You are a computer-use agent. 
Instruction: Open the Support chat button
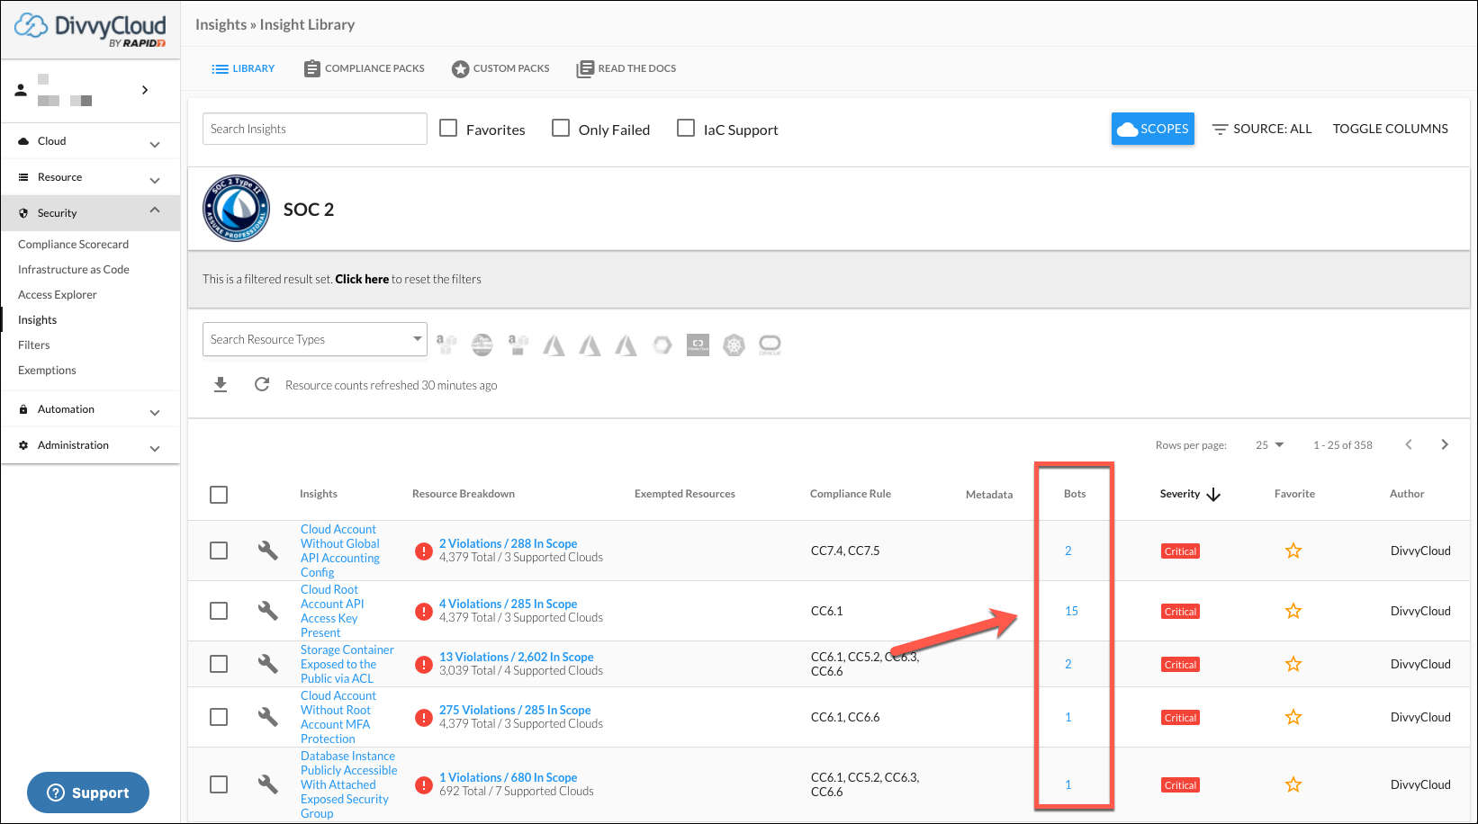(88, 793)
